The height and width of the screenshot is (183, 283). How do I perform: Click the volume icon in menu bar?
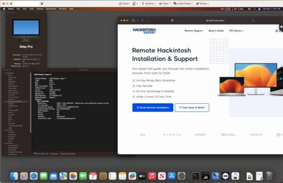click(x=249, y=9)
